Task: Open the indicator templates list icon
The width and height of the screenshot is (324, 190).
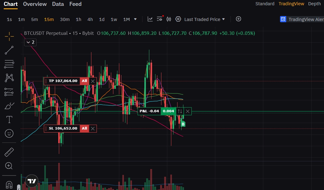Action: point(159,19)
